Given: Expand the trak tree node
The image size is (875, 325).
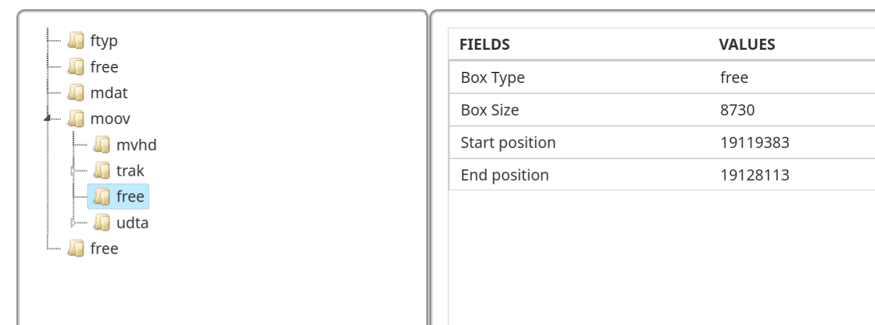Looking at the screenshot, I should pyautogui.click(x=74, y=171).
